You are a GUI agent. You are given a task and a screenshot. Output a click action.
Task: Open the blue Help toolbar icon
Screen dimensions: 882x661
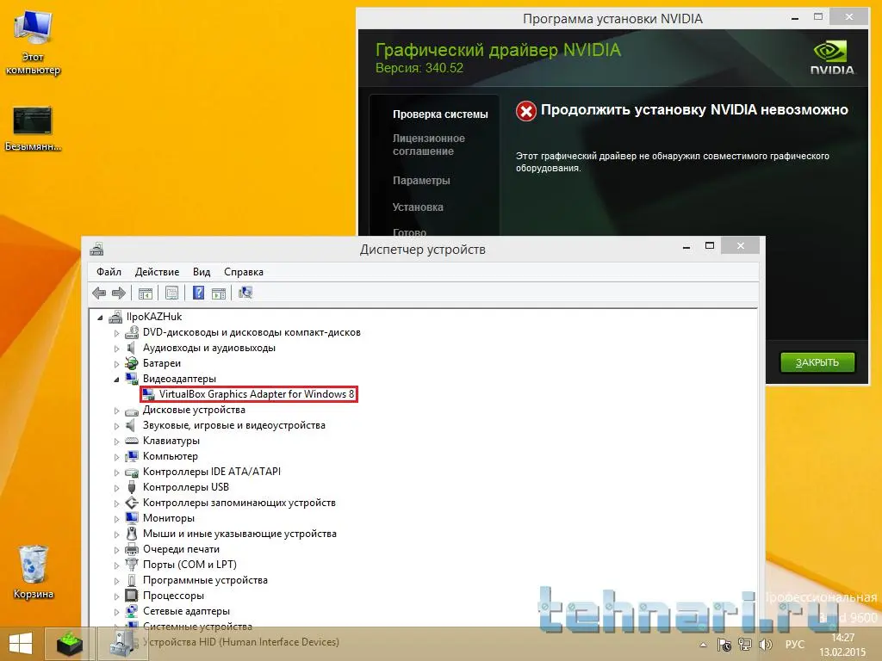tap(198, 293)
